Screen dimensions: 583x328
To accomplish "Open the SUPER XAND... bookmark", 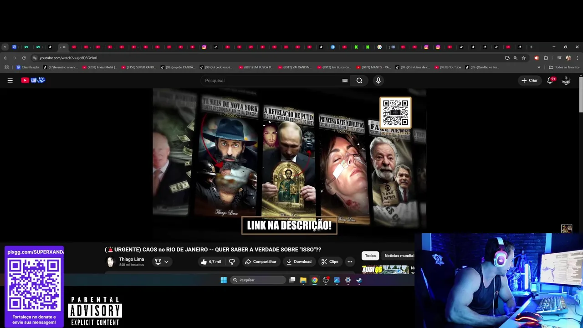I will [139, 67].
